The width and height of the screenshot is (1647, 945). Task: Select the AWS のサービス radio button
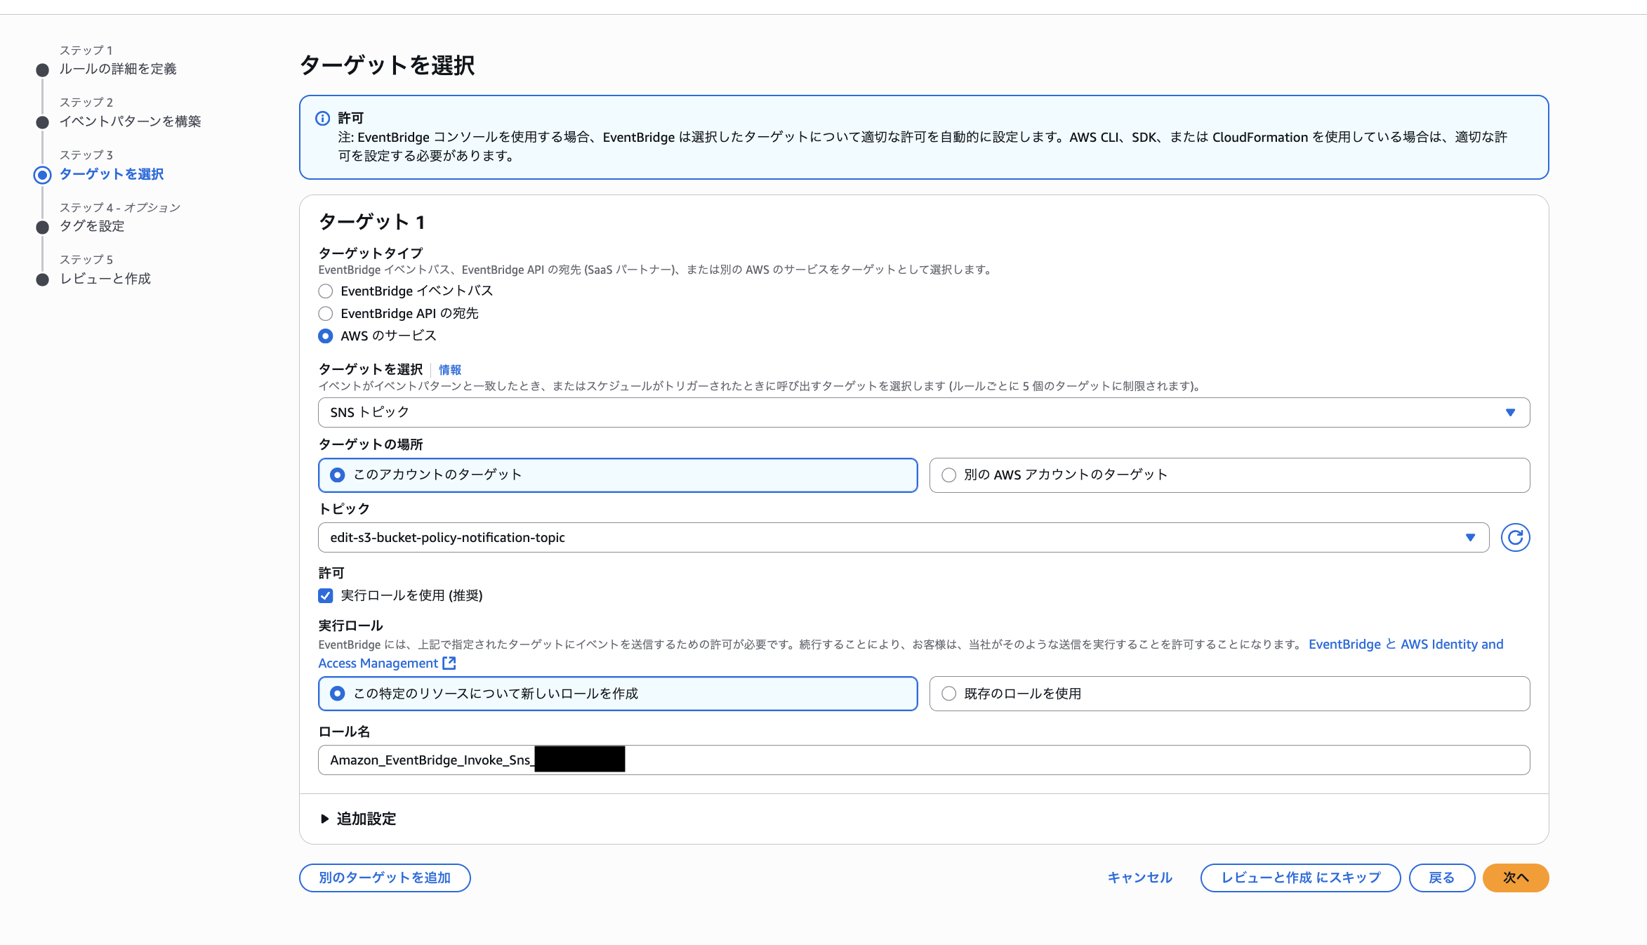pos(326,336)
